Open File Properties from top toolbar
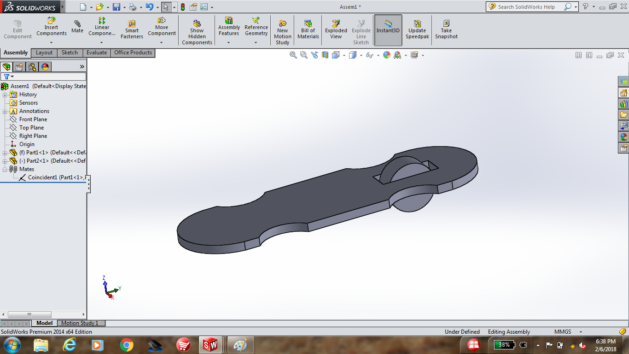Screen dimensions: 629x354 [193, 7]
